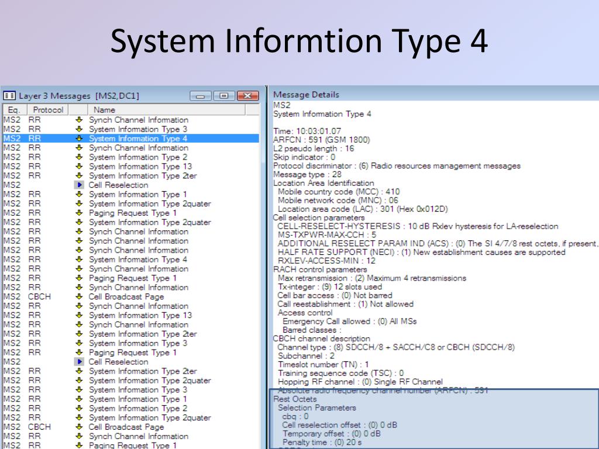Click the RACH control parameters heading

coord(320,269)
